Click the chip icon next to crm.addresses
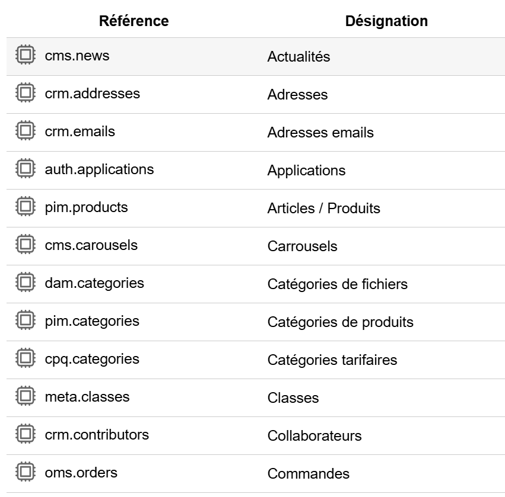505x497 pixels. pyautogui.click(x=25, y=94)
